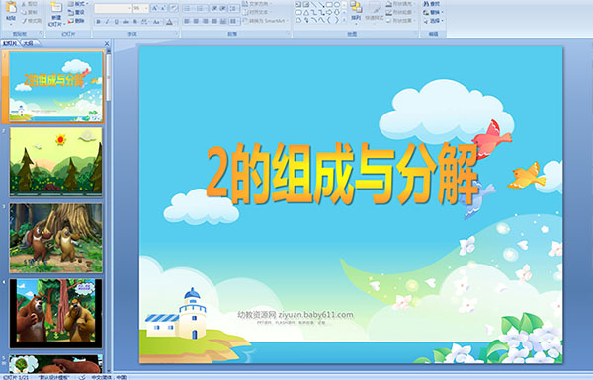This screenshot has height=380, width=593.
Task: Select the oval shape in shapes gallery
Action: click(x=337, y=5)
